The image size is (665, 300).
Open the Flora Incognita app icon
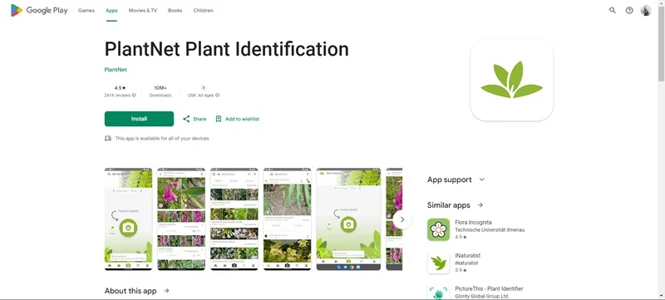pyautogui.click(x=439, y=229)
